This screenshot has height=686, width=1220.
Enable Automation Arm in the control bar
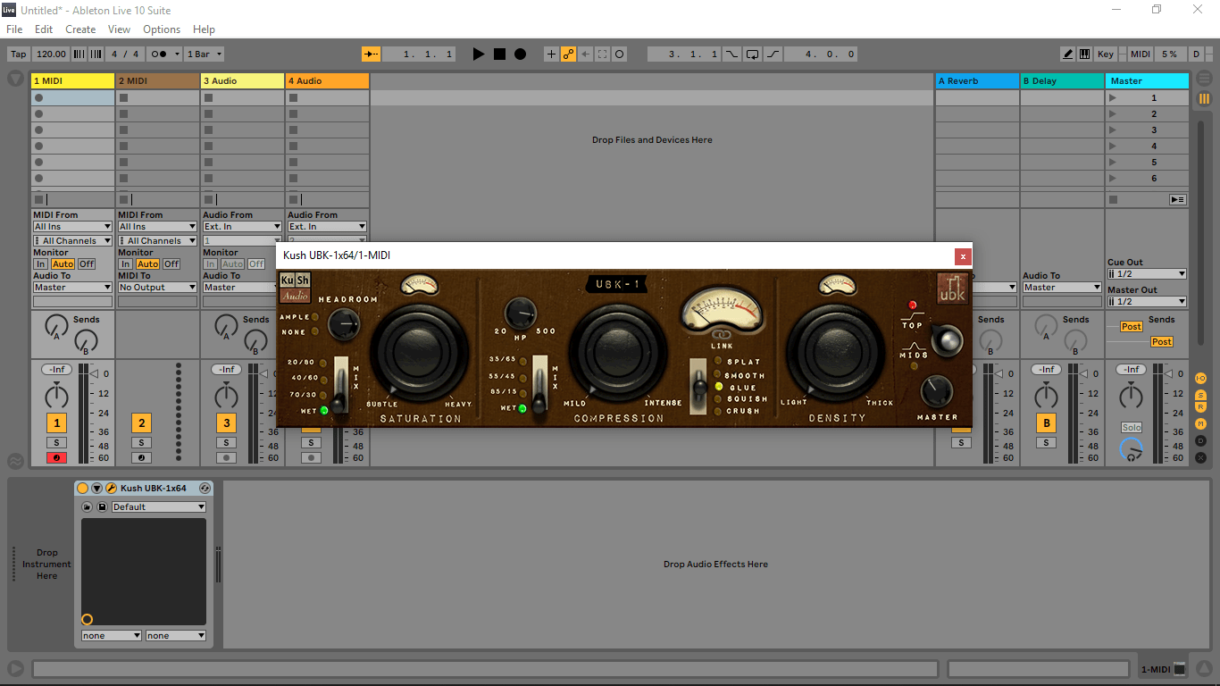point(568,54)
